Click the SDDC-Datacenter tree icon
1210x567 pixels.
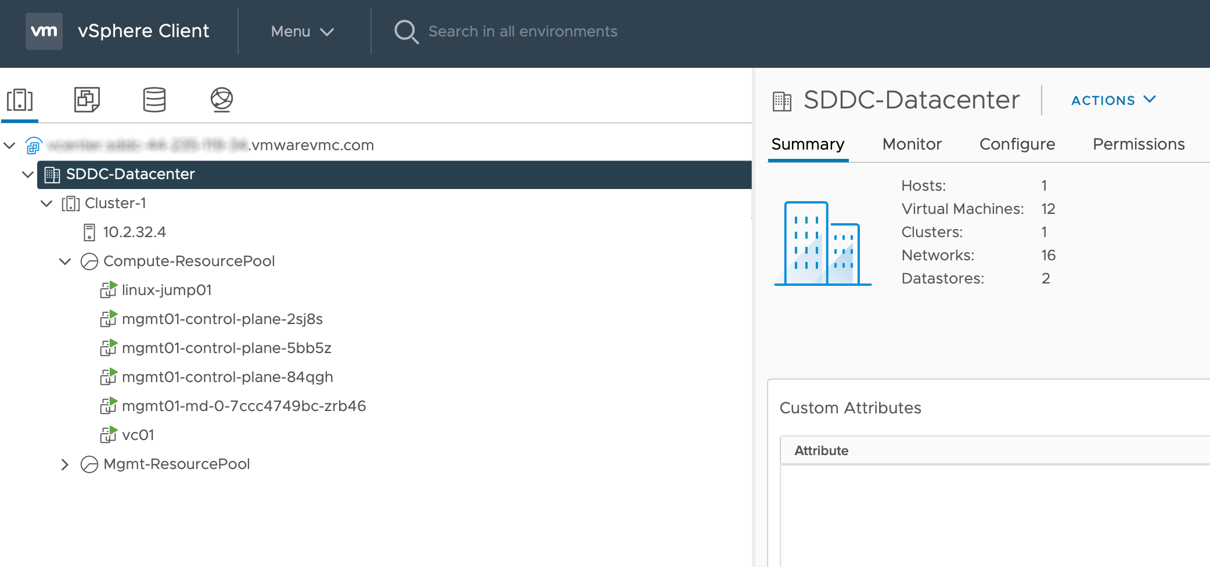(x=52, y=175)
